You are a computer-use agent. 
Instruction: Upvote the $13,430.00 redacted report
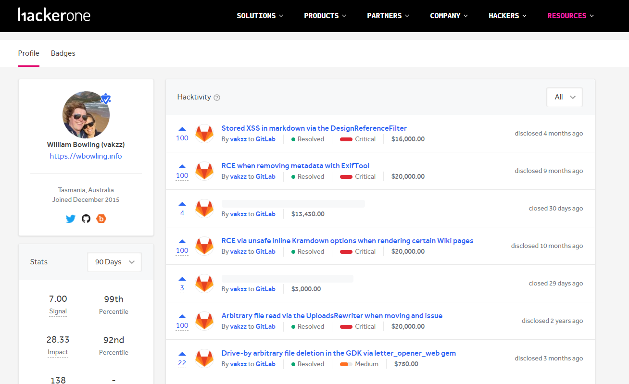pyautogui.click(x=182, y=204)
